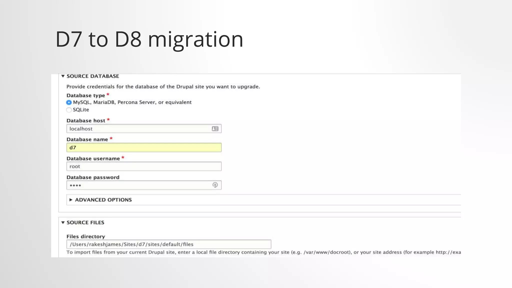The width and height of the screenshot is (512, 288).
Task: Click the Database password input field
Action: pos(144,185)
